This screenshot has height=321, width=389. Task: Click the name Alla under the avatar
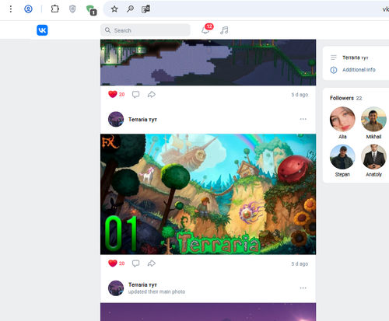coord(342,137)
